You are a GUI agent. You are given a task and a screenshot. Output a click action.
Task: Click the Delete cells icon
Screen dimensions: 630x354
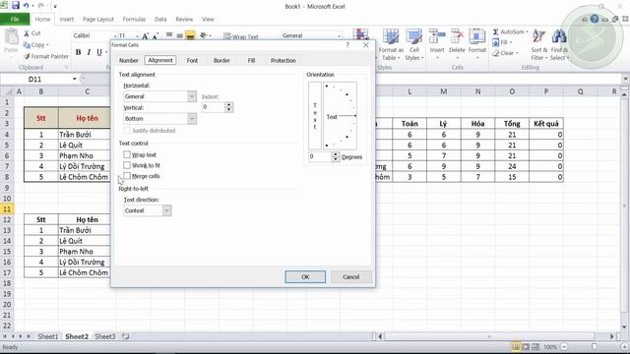pos(457,37)
